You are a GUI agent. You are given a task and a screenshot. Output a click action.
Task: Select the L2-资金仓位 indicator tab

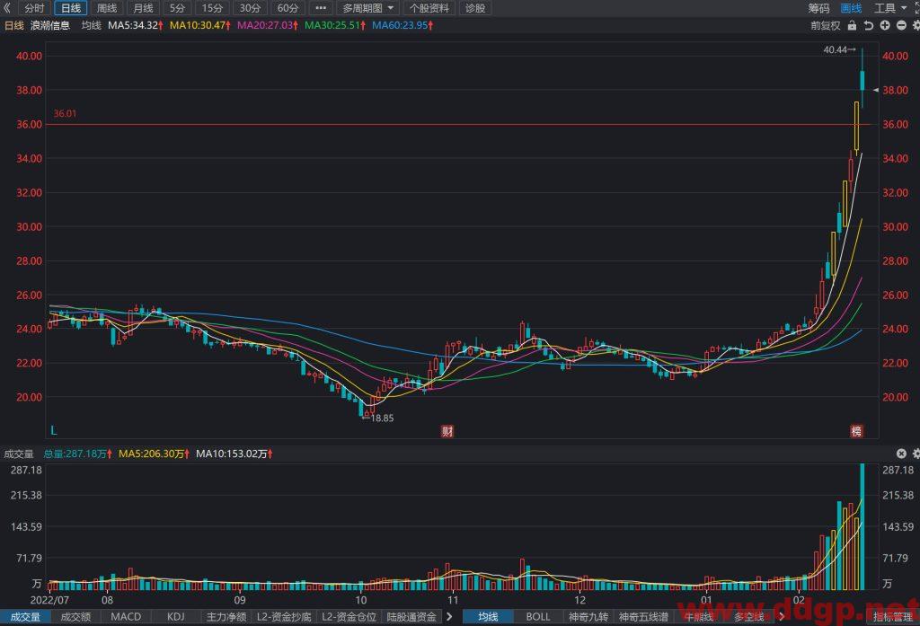point(349,617)
